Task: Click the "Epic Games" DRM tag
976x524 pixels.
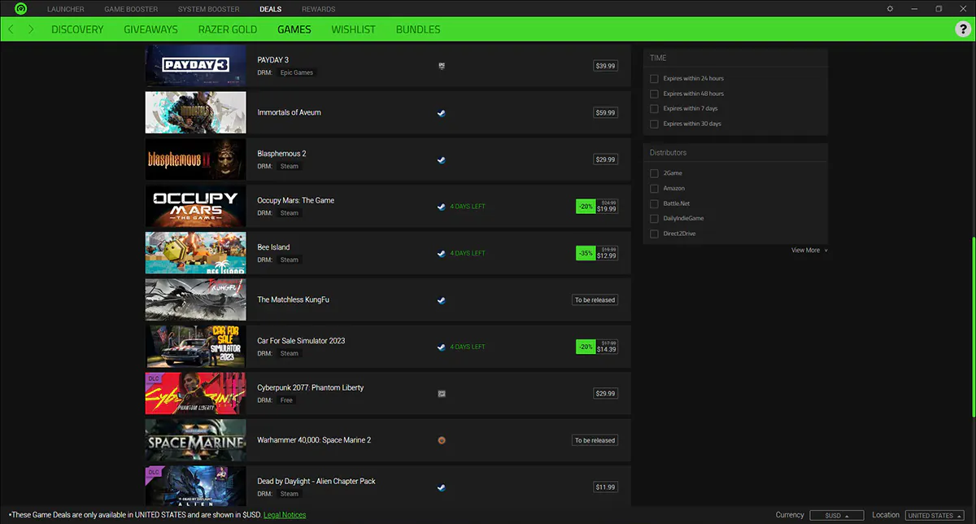Action: (x=297, y=72)
